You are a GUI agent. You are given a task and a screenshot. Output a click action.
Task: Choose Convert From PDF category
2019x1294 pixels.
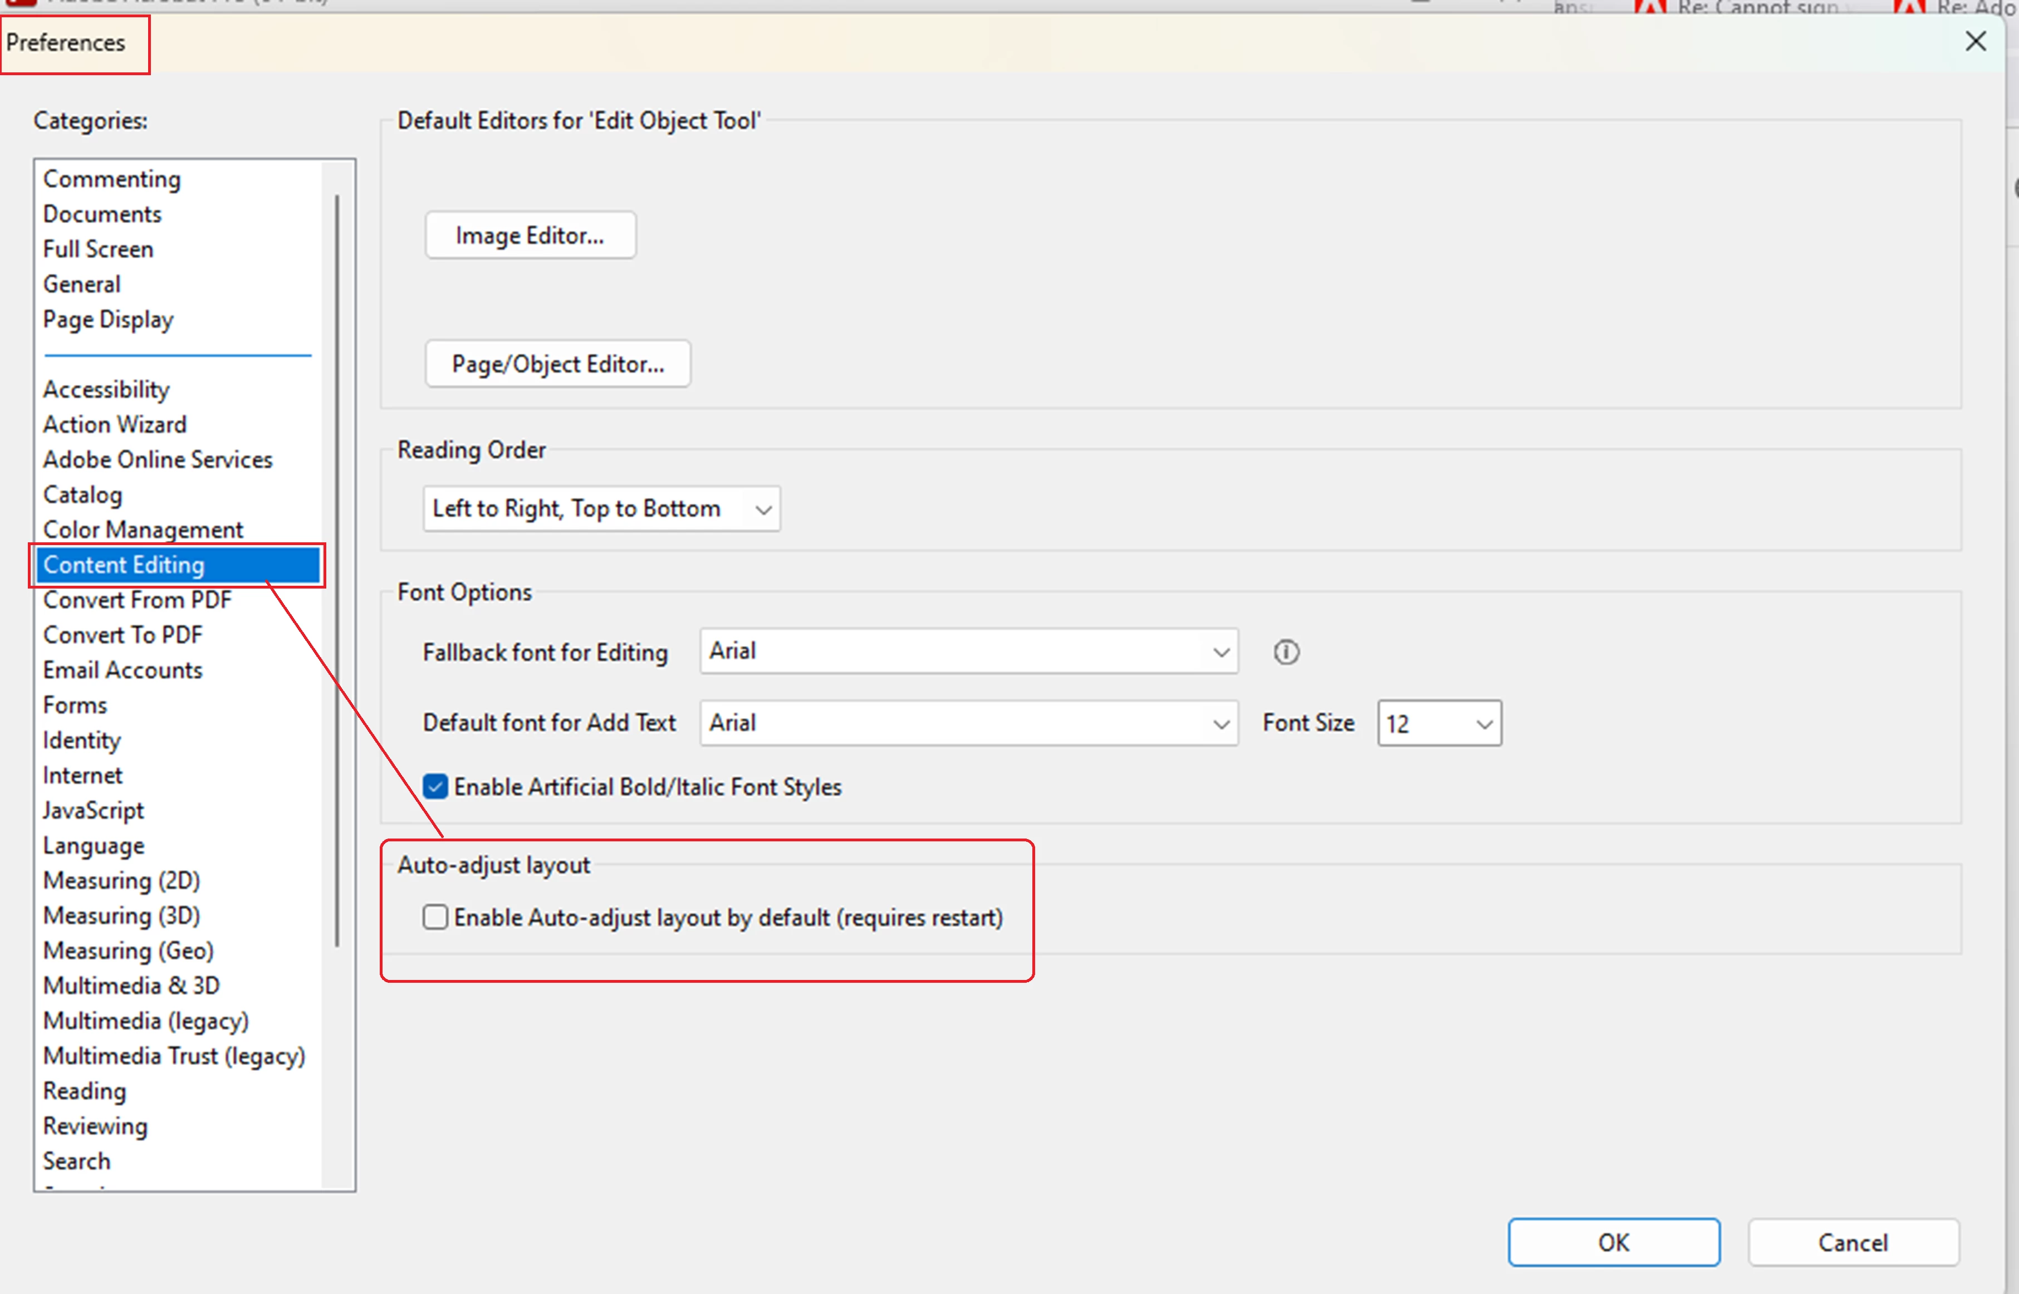[x=137, y=600]
